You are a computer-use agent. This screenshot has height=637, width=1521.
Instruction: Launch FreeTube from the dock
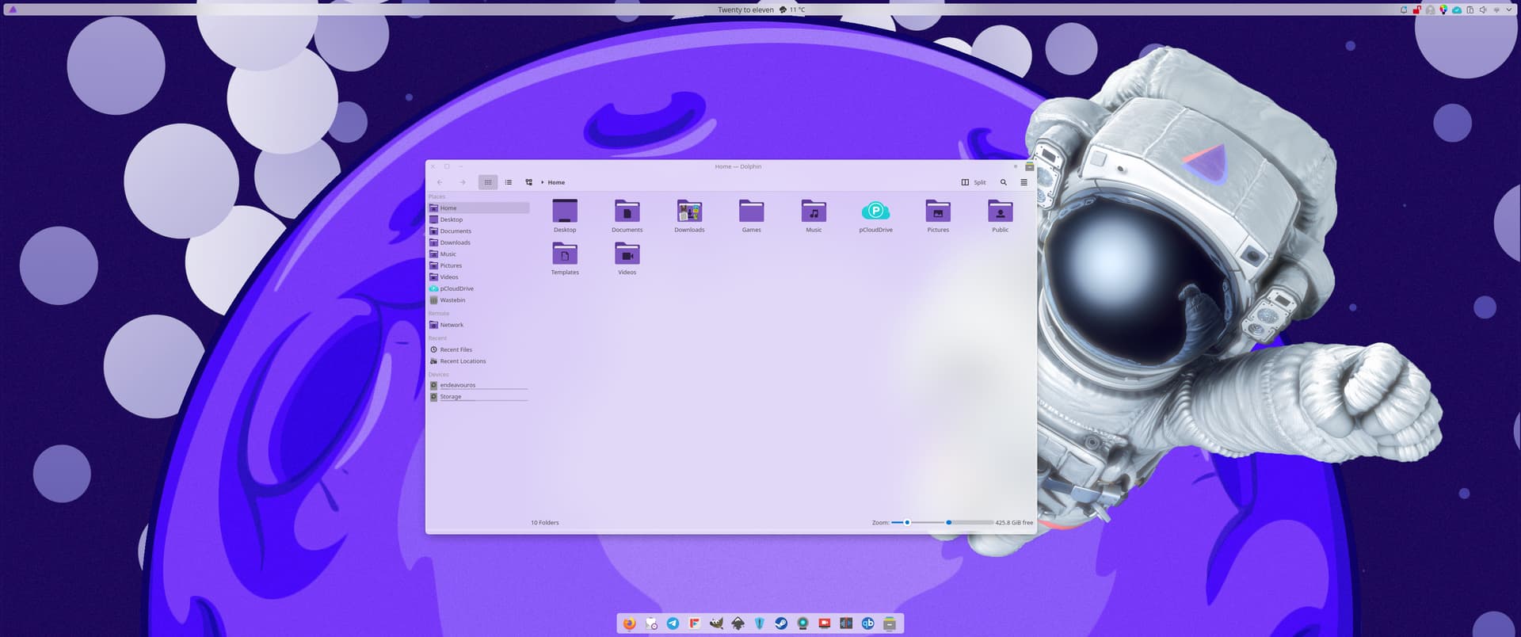(694, 624)
